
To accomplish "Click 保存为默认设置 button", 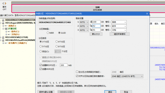I will click(x=46, y=92).
